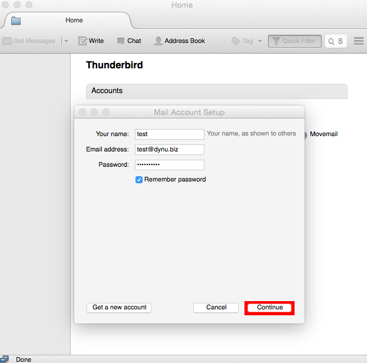Toggle the Quick Filter button
The width and height of the screenshot is (367, 363).
295,41
